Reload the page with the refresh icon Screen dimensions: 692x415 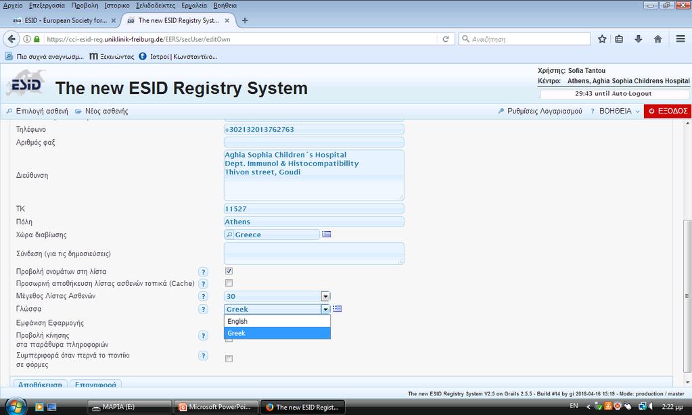[446, 39]
